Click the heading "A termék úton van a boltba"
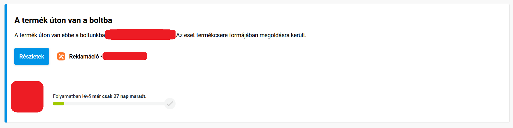 [63, 20]
